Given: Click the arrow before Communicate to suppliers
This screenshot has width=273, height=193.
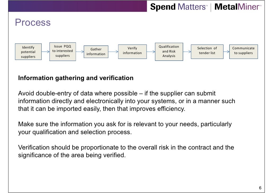Looking at the screenshot, I should click(x=226, y=51).
